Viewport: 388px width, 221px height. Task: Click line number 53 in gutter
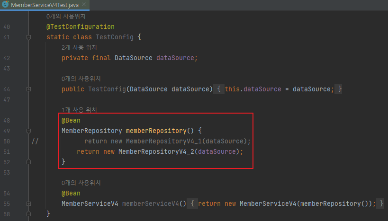(x=7, y=173)
